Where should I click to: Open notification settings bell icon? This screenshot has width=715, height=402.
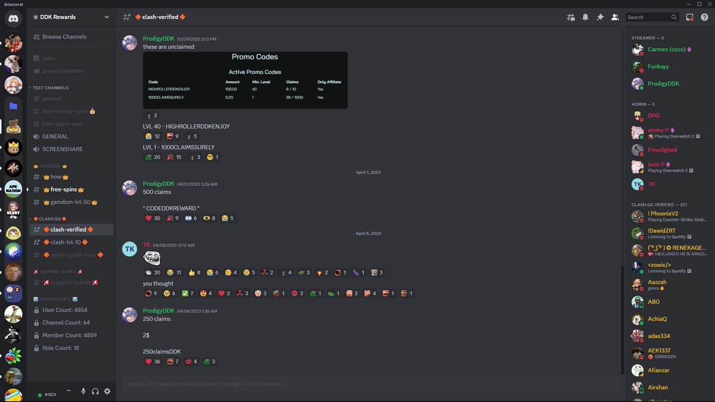click(585, 17)
